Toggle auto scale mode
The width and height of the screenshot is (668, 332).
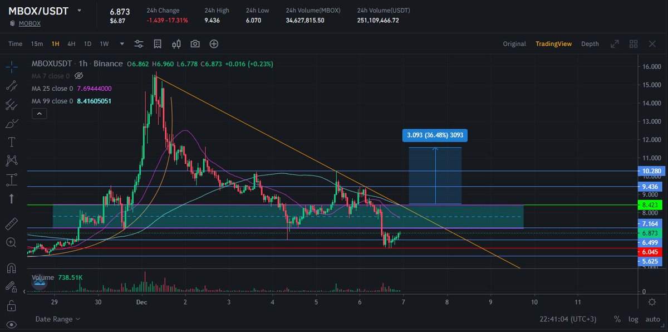pyautogui.click(x=652, y=319)
